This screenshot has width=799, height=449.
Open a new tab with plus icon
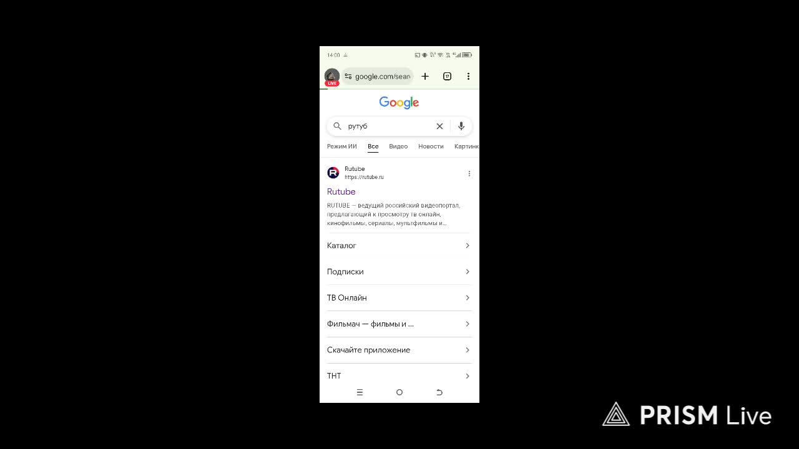click(425, 76)
